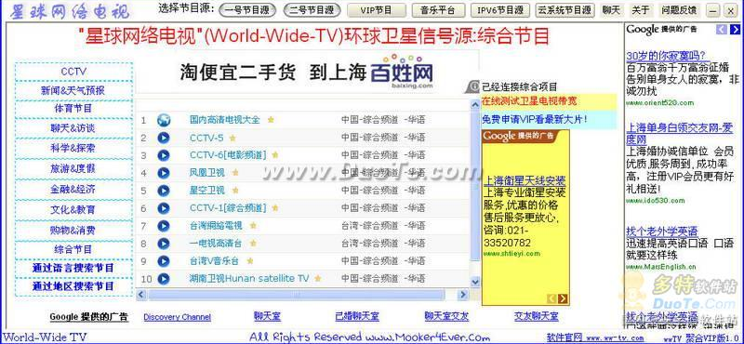Follow the Discovery Channel link

coord(177,317)
